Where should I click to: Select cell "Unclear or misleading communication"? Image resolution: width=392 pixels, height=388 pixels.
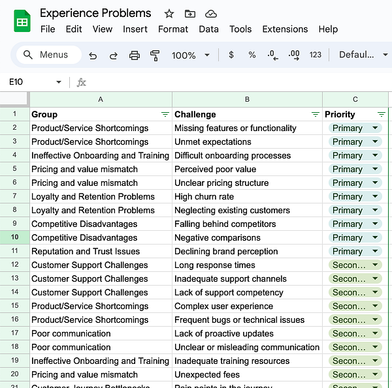(x=247, y=347)
